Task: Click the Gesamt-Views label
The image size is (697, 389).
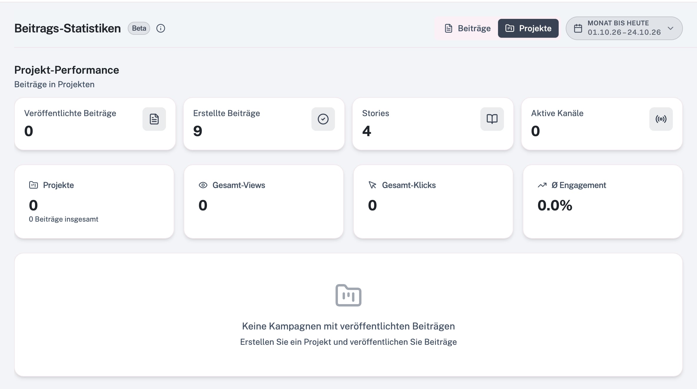Action: click(239, 185)
